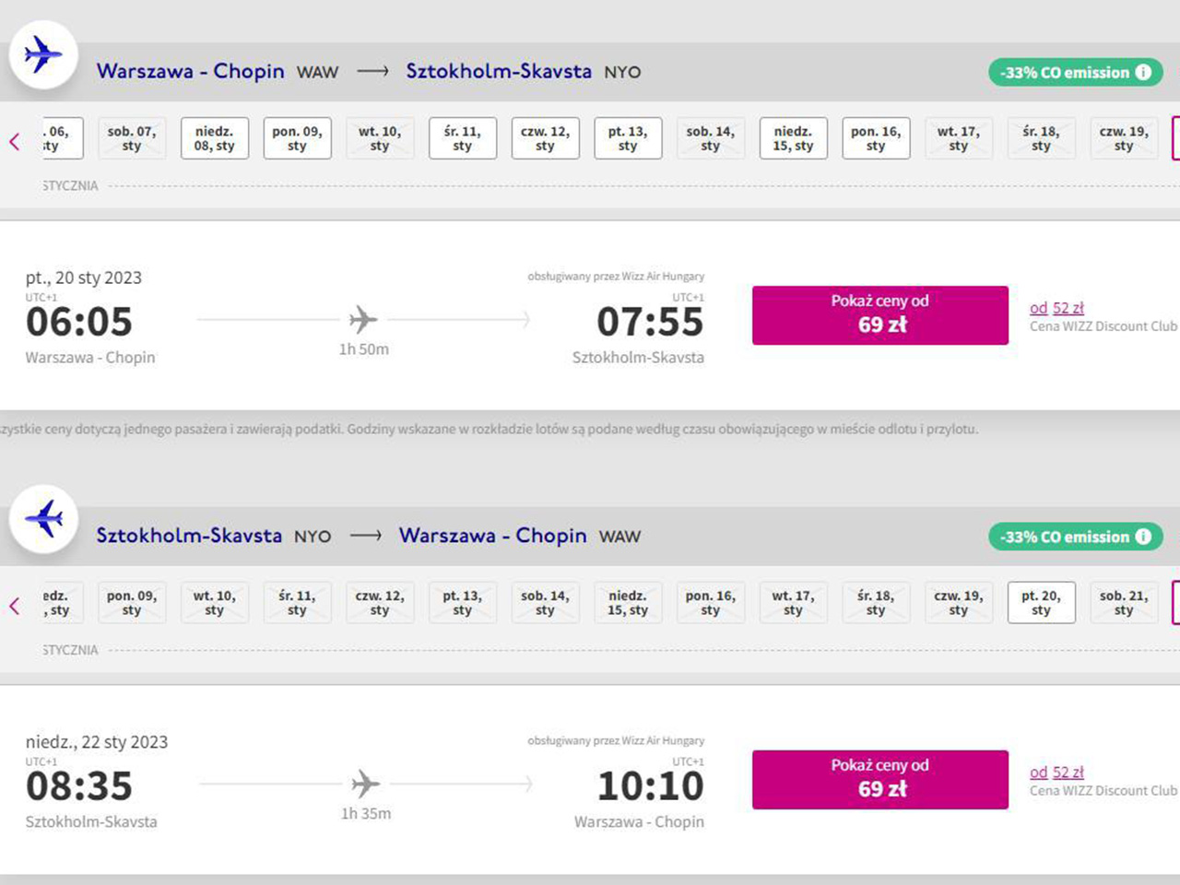Select return date pt. 20, sty
Screen dimensions: 1180x885
point(1041,603)
